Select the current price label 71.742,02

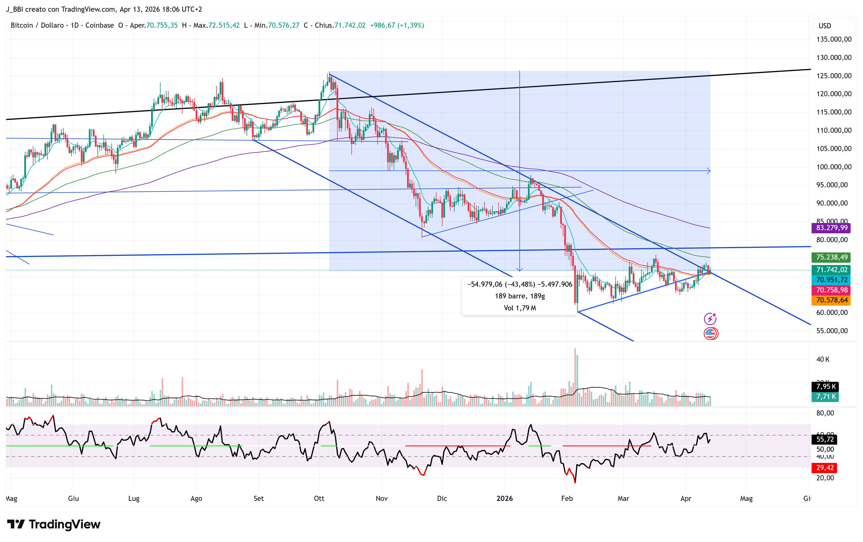[832, 270]
